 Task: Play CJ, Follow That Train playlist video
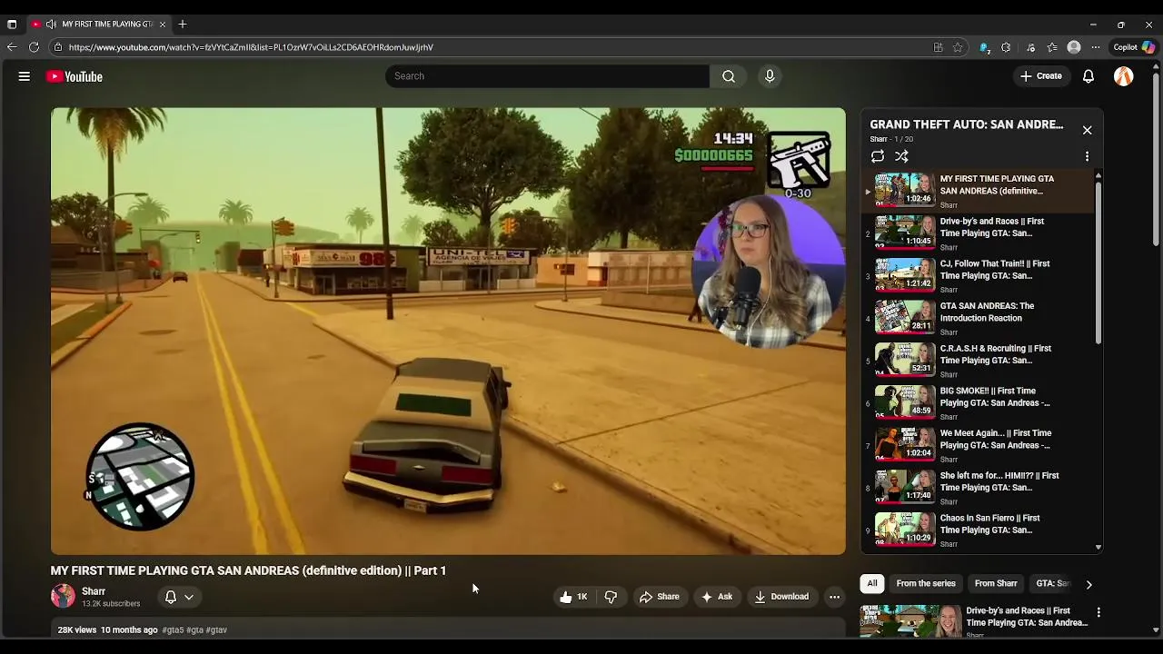(x=979, y=276)
